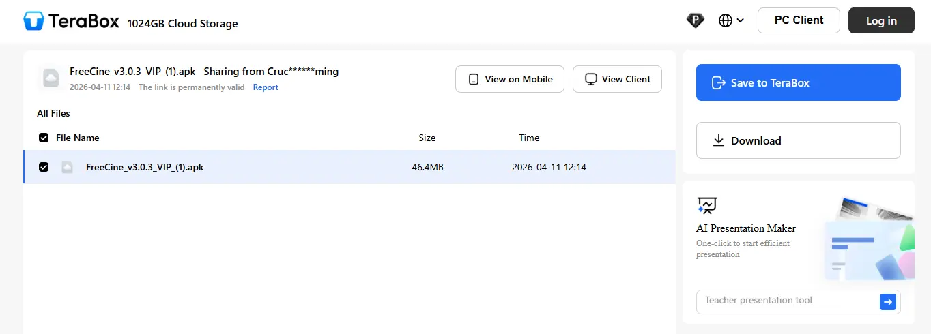
Task: Click the shared file cloud icon in header
Action: coord(51,78)
